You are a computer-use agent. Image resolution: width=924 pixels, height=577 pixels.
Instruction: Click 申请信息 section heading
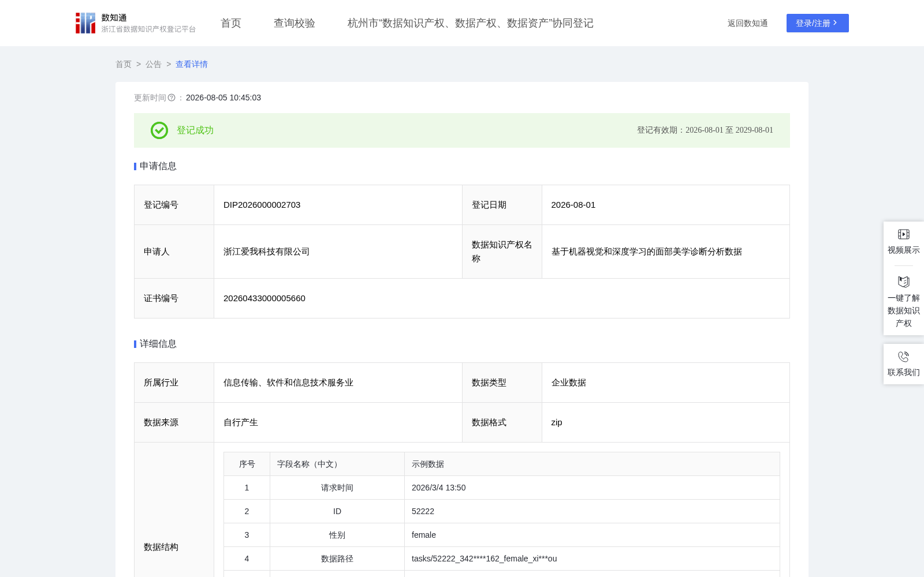pyautogui.click(x=158, y=166)
